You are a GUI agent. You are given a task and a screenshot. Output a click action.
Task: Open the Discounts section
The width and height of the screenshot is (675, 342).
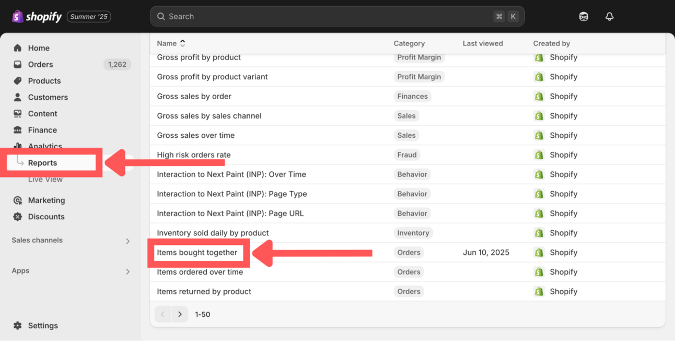pos(46,217)
